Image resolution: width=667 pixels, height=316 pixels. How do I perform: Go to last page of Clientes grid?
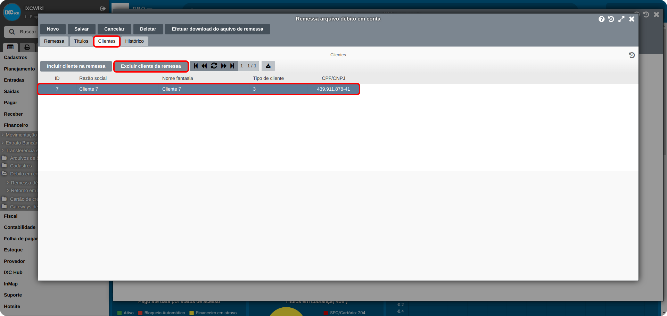232,66
